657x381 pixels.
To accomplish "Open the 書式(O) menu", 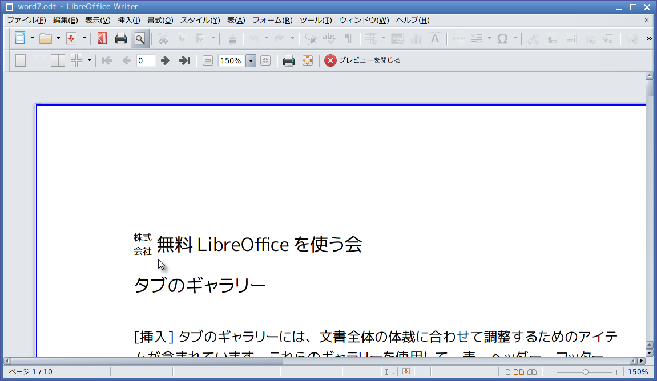I will (160, 20).
